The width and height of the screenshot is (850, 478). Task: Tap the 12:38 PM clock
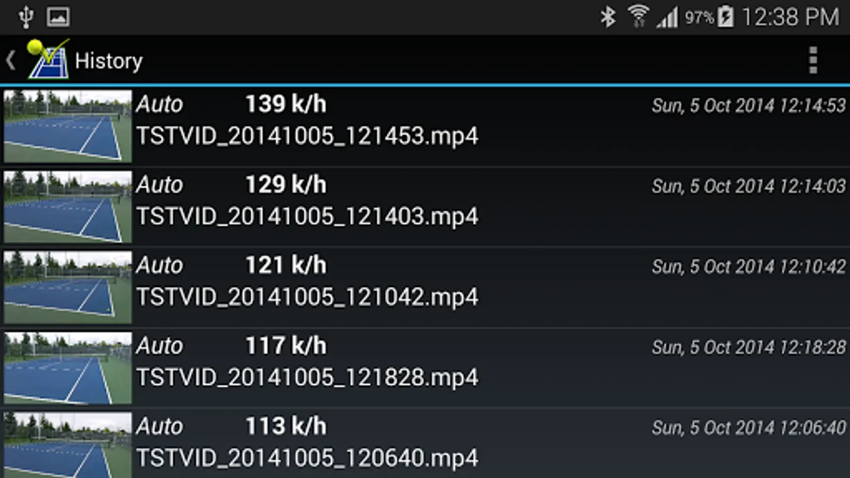tap(790, 17)
